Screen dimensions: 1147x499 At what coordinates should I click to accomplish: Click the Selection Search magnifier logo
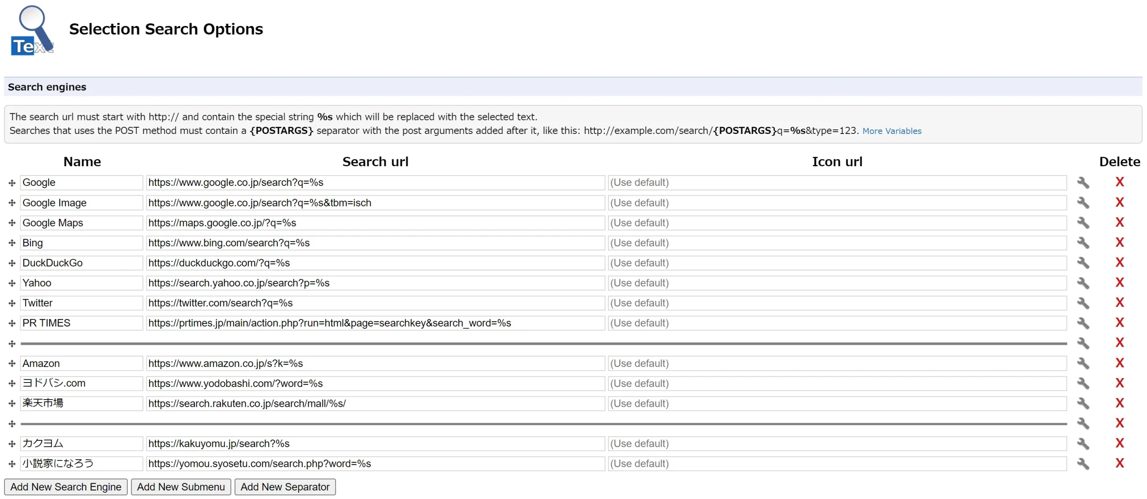(x=32, y=30)
